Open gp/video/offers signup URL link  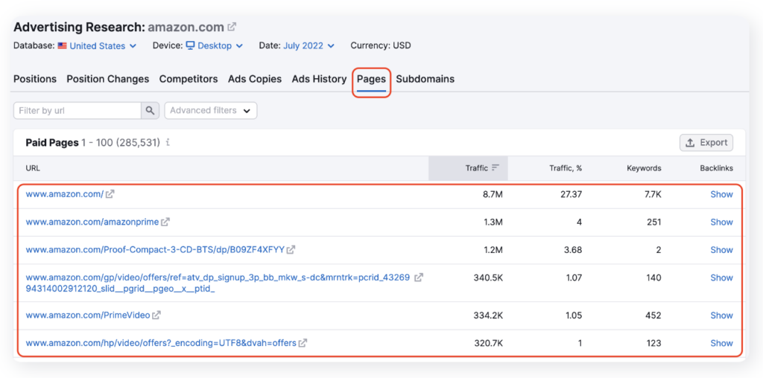(218, 283)
